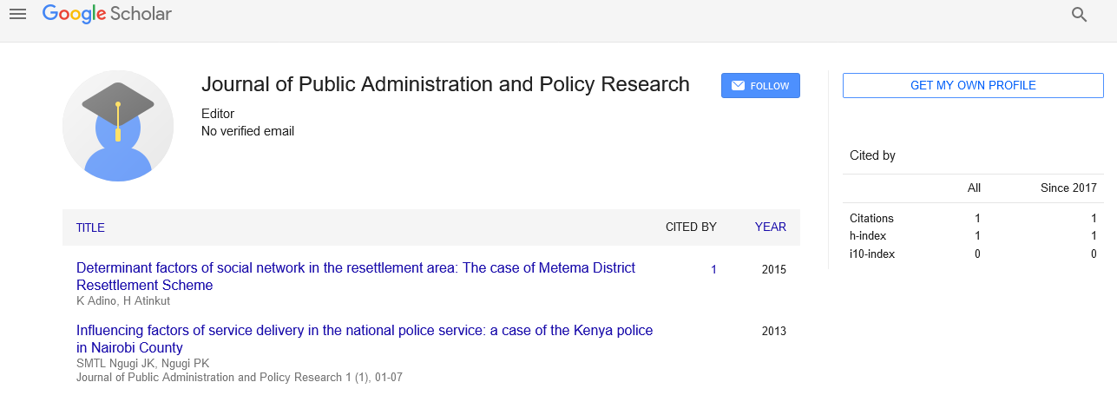Click authors K Adino, H Atinkut
Screen dimensions: 1117x402
(x=123, y=301)
